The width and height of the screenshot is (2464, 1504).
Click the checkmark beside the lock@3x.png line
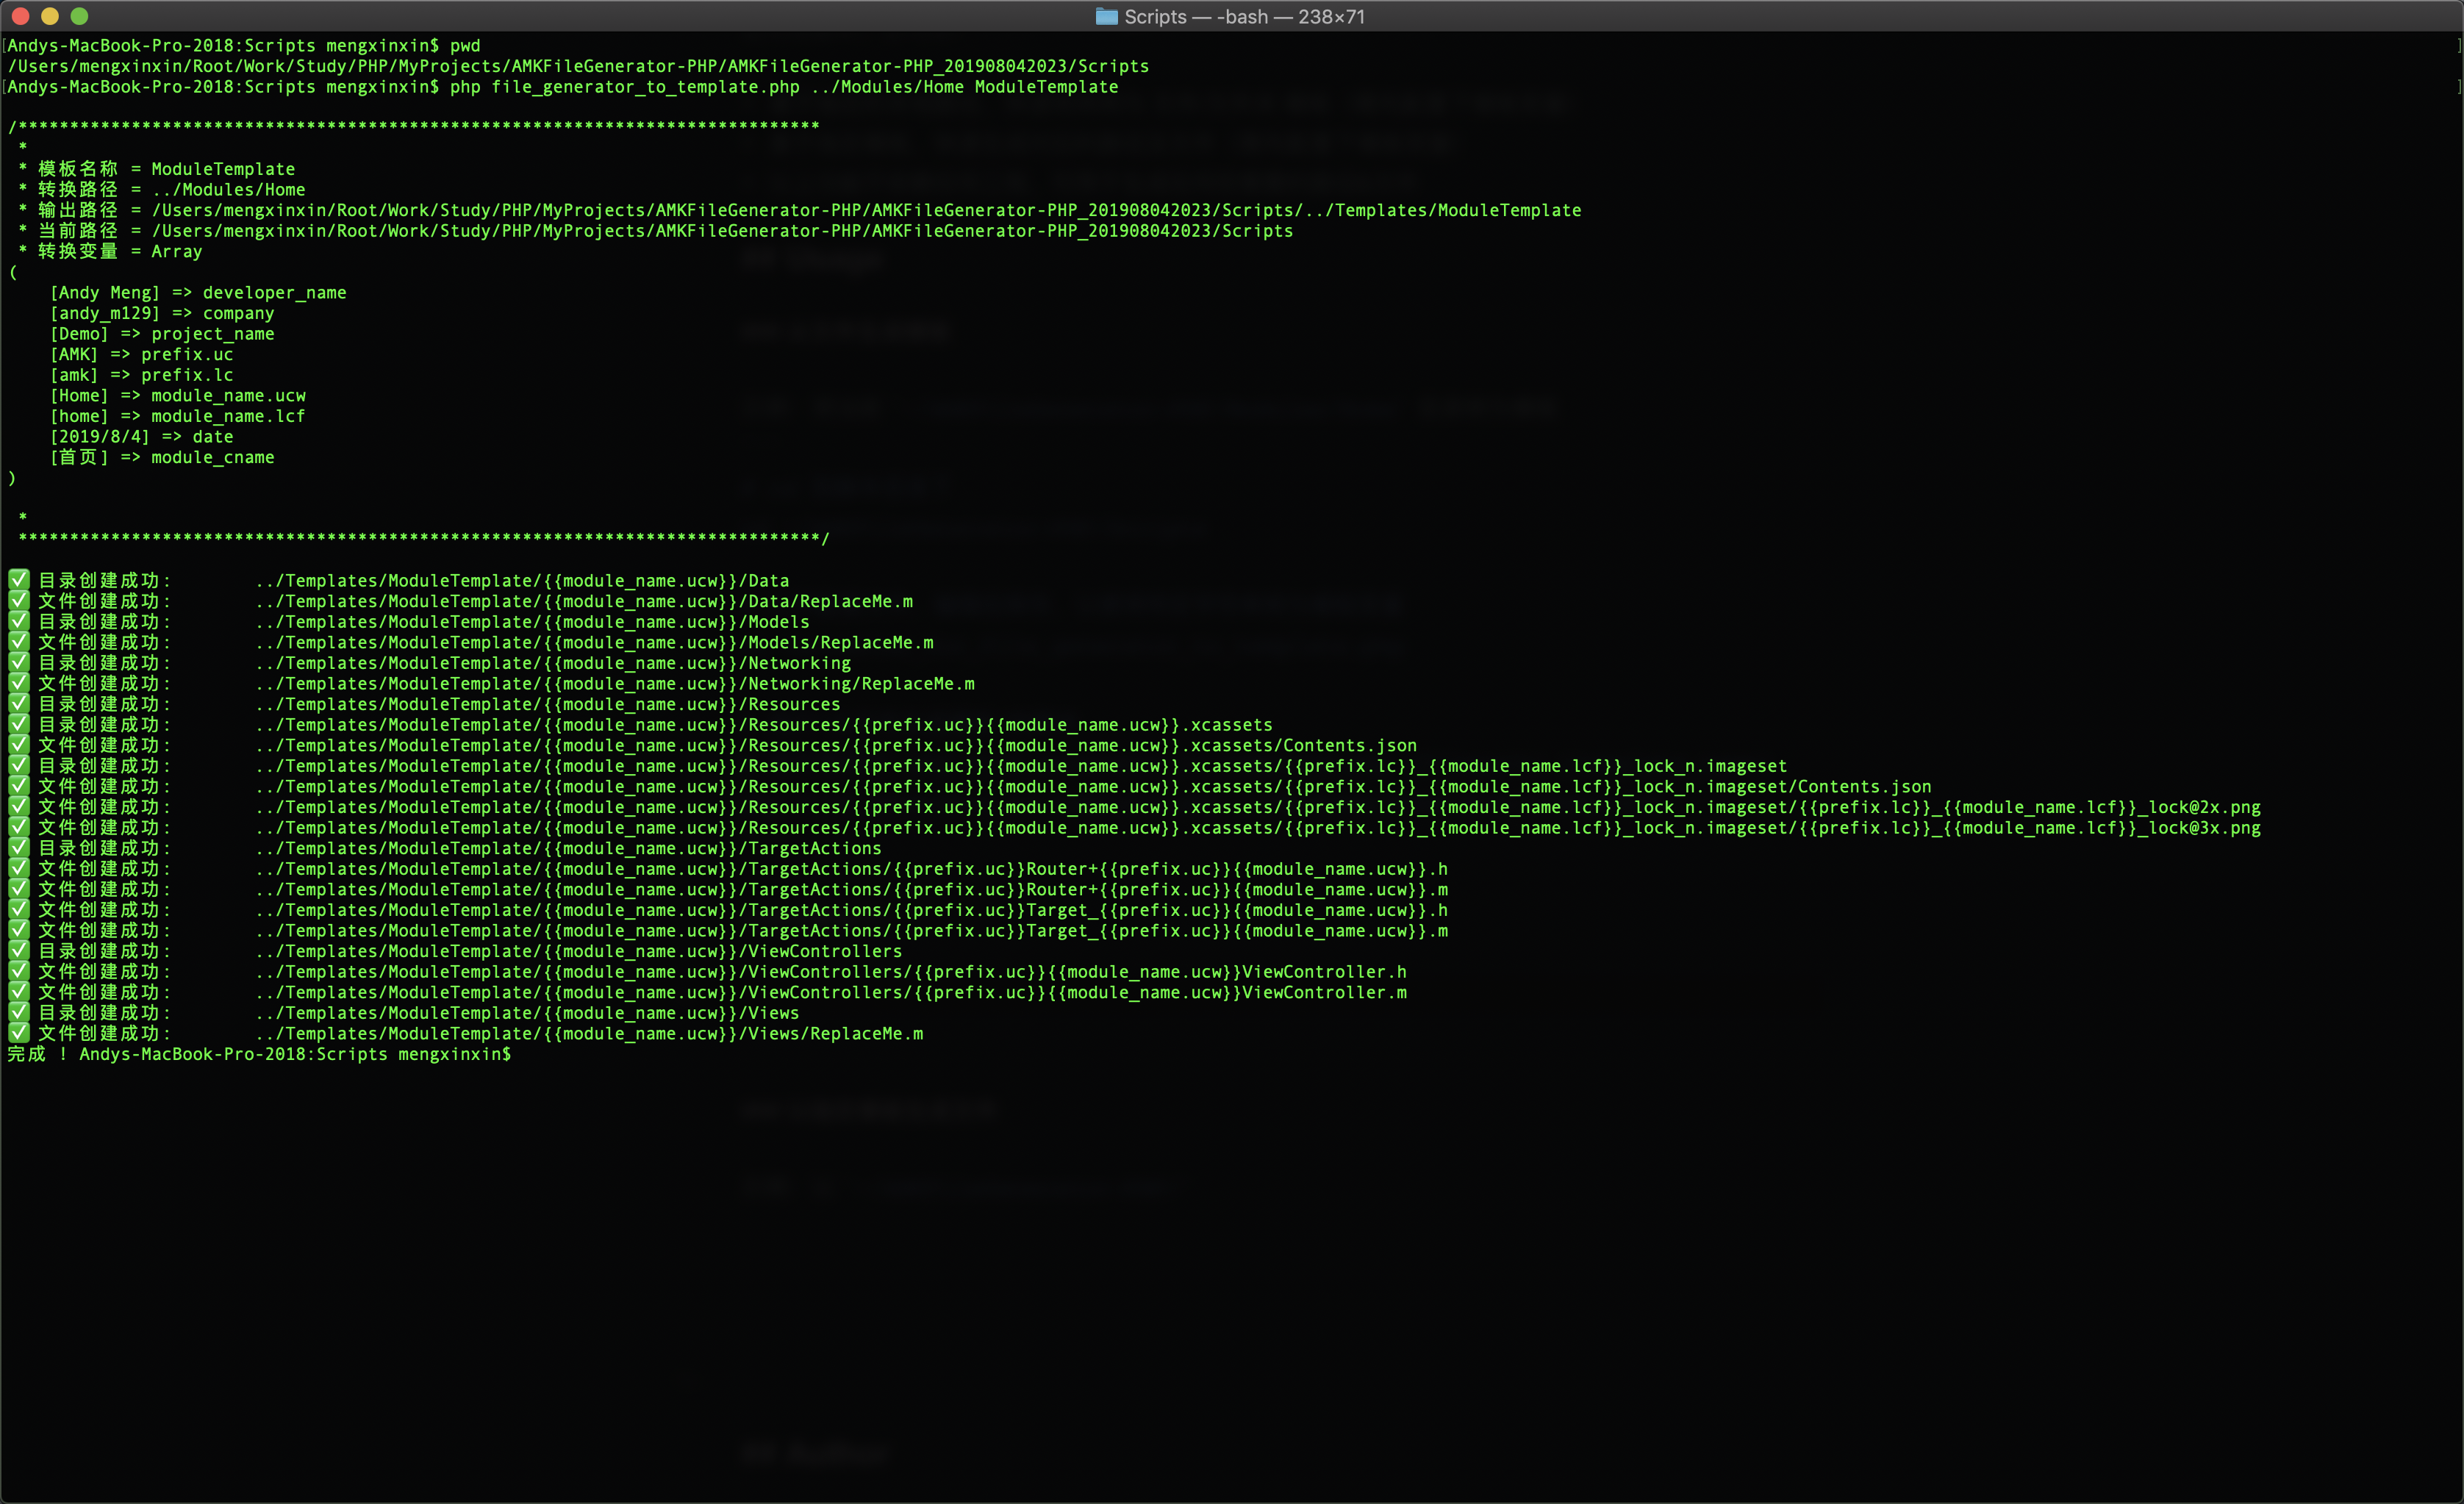point(19,827)
